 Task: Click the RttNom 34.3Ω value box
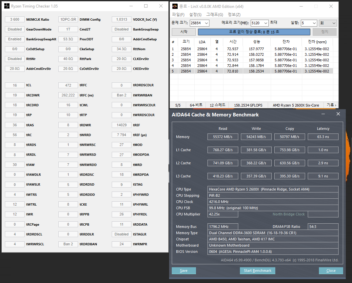(x=122, y=49)
